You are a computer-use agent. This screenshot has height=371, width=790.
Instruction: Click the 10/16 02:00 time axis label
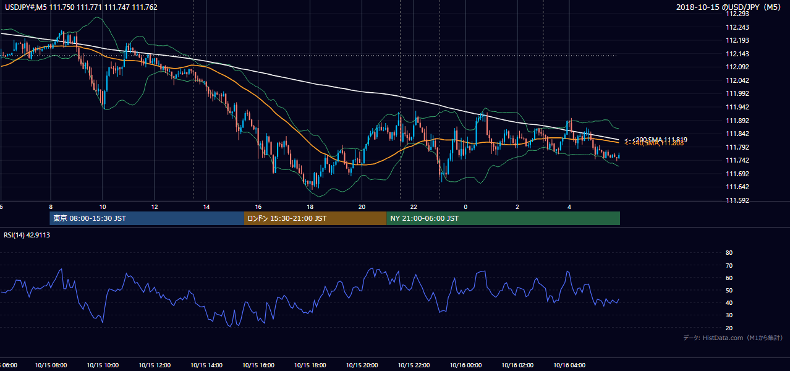click(518, 365)
